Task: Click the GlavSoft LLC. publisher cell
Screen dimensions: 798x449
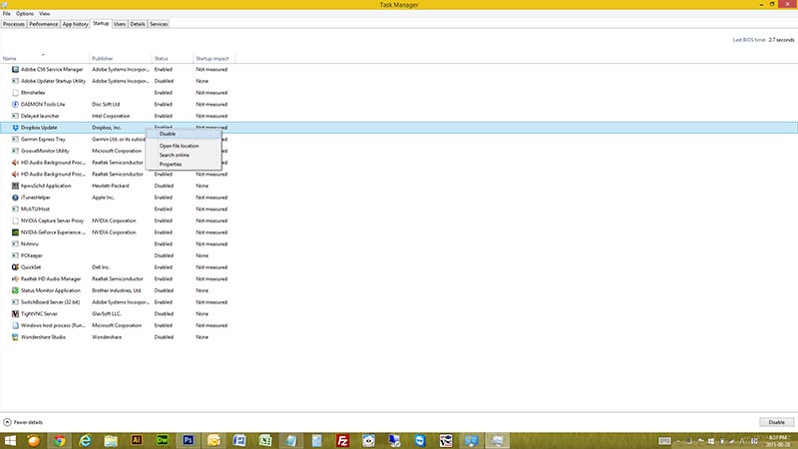Action: pos(107,314)
